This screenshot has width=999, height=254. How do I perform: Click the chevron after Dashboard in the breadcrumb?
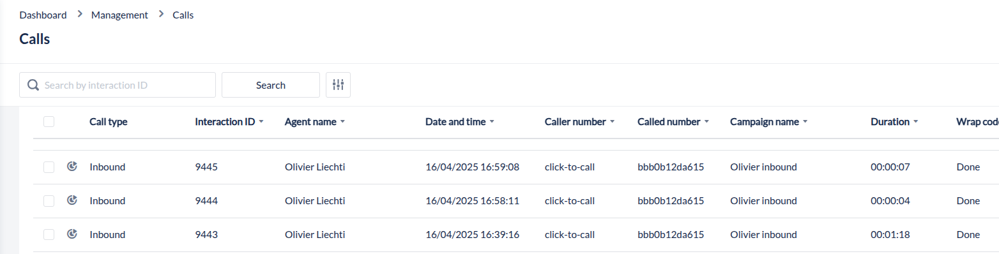click(x=79, y=14)
